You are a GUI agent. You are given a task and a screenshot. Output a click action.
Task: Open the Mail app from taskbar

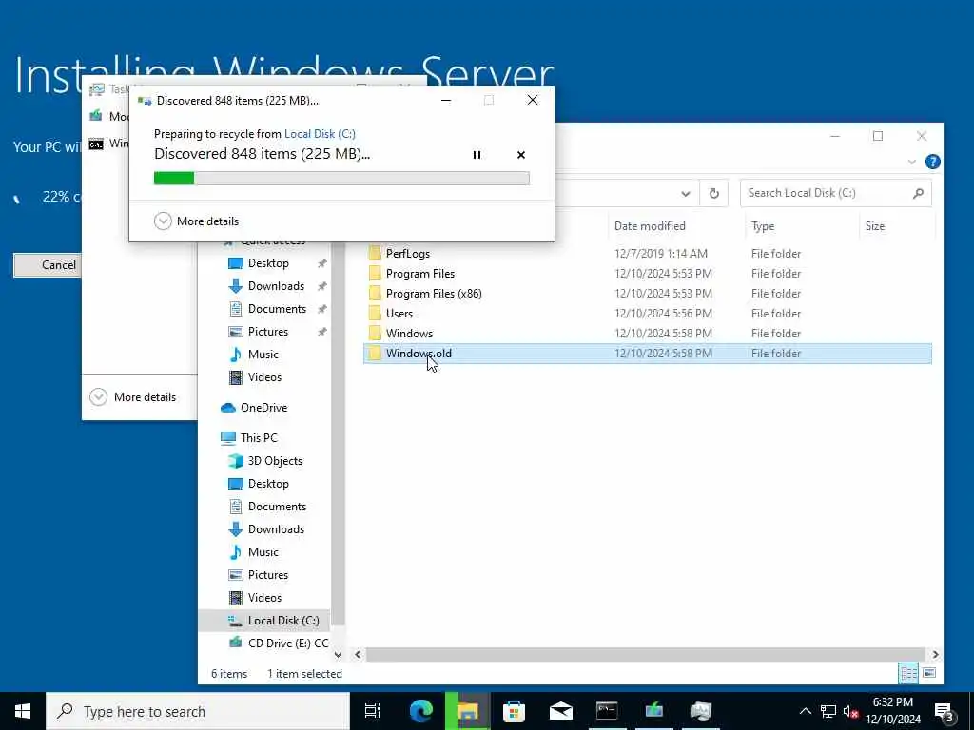coord(561,711)
